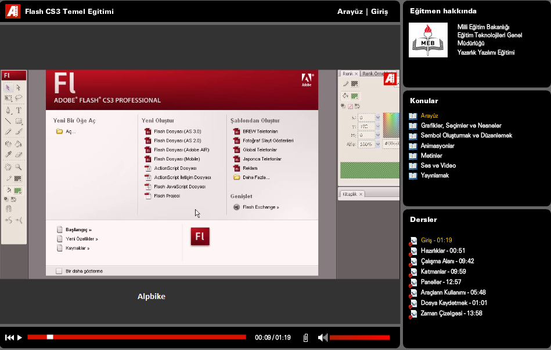Click the red volume slider
Viewport: 551px width, 350px height.
(359, 337)
